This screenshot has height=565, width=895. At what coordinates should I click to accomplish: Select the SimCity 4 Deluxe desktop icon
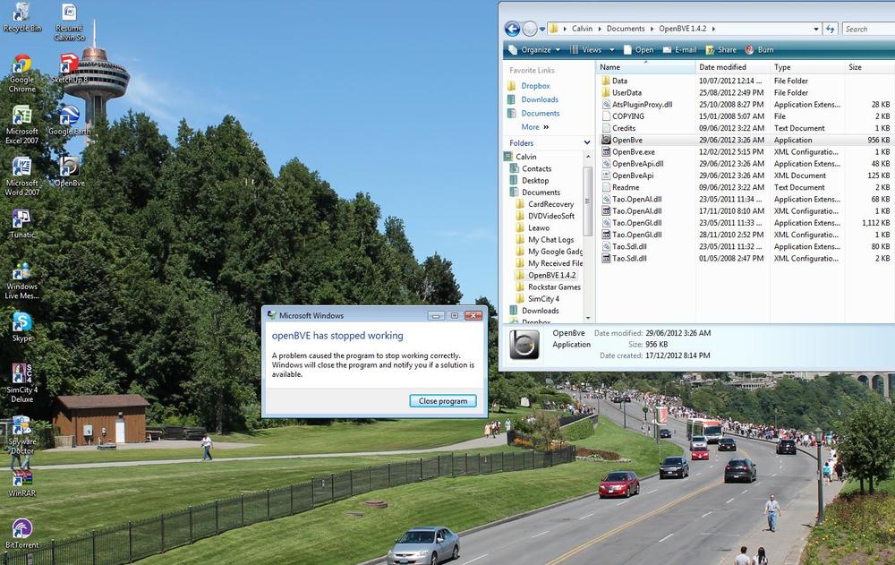coord(21,383)
